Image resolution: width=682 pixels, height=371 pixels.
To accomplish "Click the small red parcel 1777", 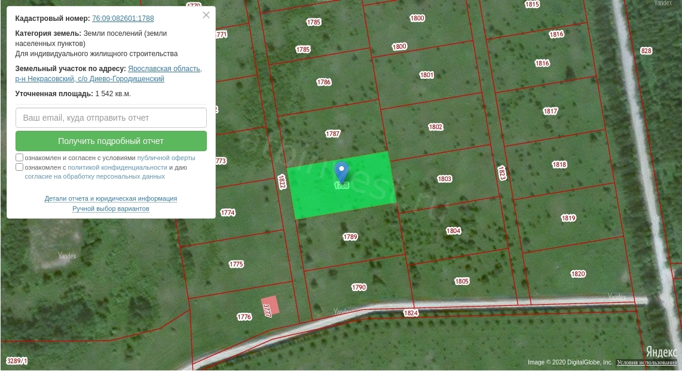I will click(270, 306).
